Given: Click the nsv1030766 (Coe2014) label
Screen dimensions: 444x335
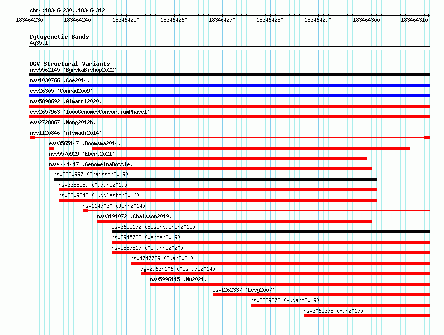Looking at the screenshot, I should tap(60, 80).
